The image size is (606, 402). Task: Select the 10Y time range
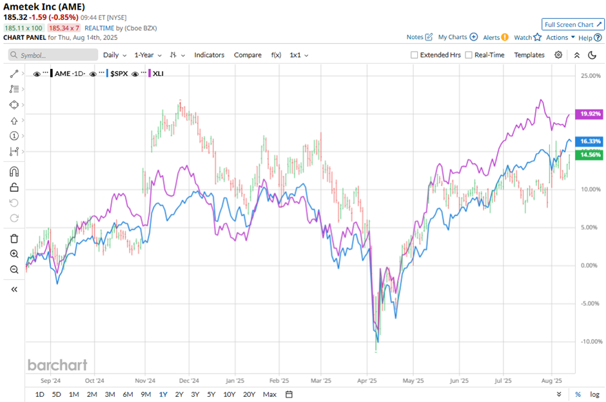coord(229,394)
